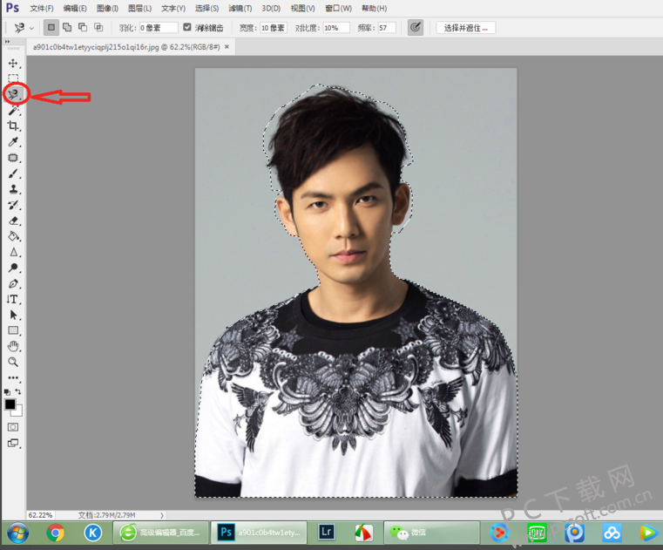663x550 pixels.
Task: Choose the Eraser tool
Action: point(13,220)
